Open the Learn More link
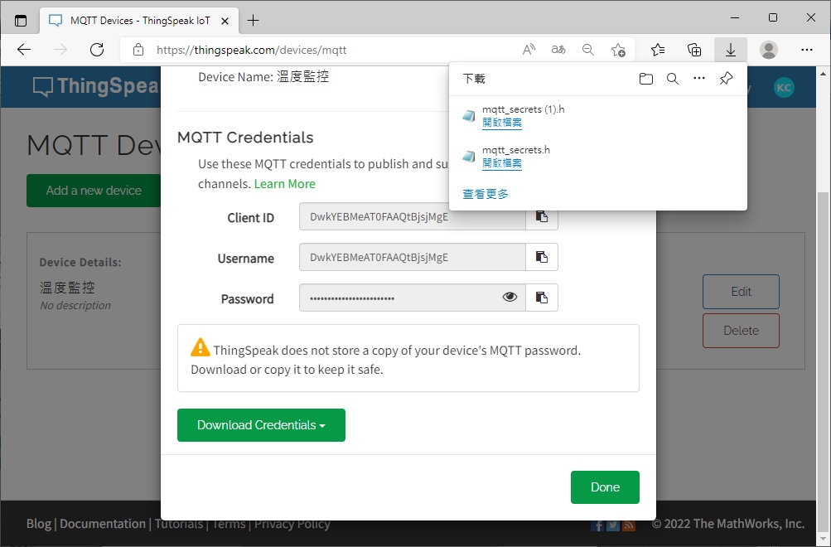831x547 pixels. pyautogui.click(x=285, y=184)
